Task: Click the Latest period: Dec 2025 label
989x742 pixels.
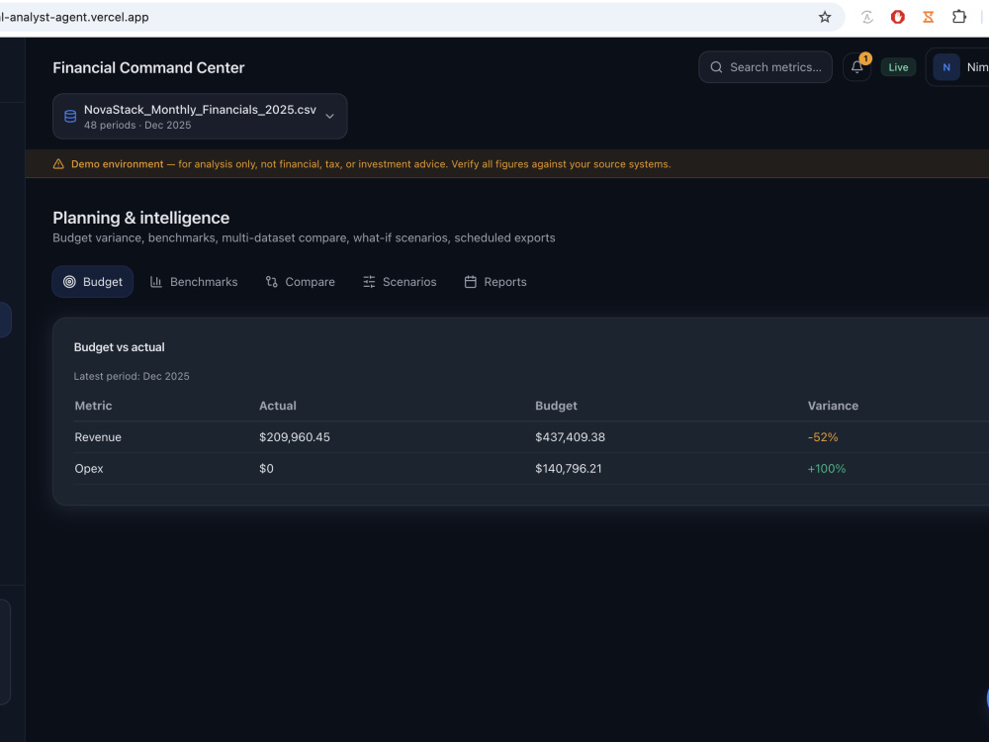Action: (x=132, y=376)
